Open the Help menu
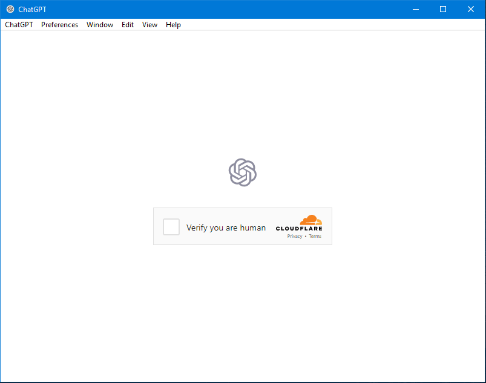The width and height of the screenshot is (486, 383). point(173,25)
